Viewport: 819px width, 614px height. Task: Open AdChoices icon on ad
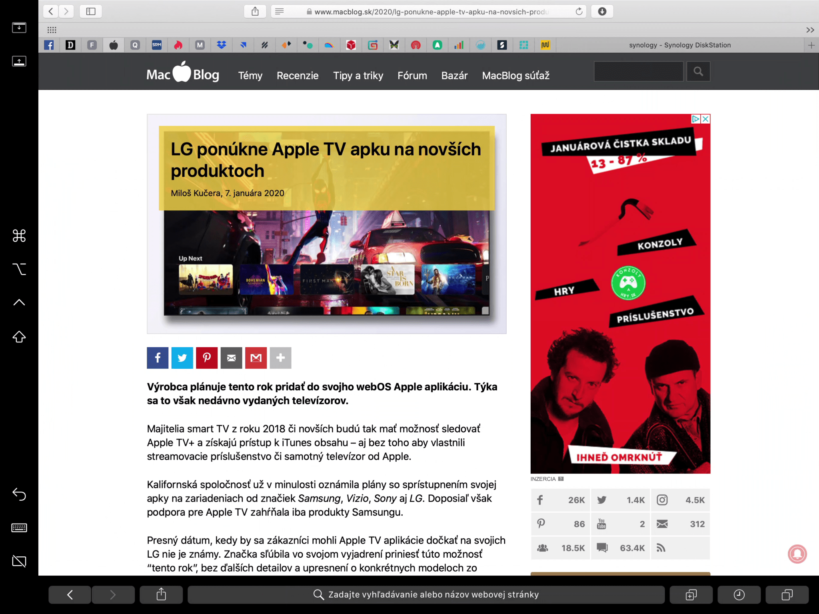pos(695,119)
